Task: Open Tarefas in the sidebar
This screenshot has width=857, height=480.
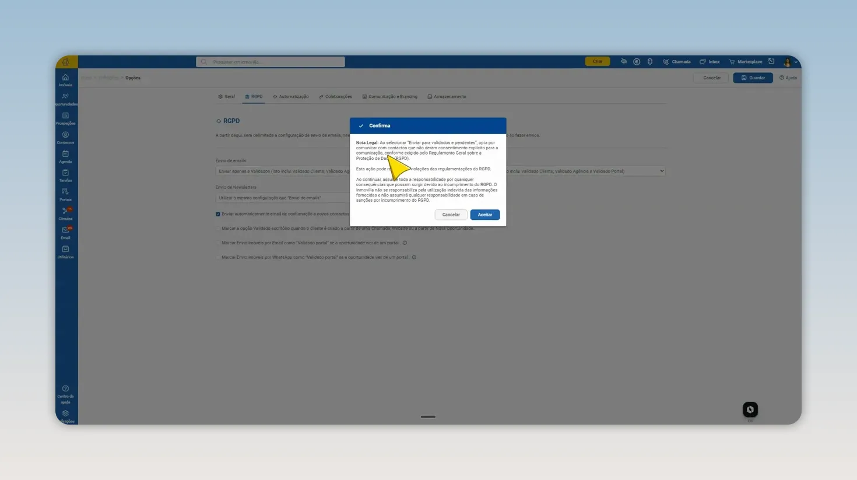Action: (65, 176)
